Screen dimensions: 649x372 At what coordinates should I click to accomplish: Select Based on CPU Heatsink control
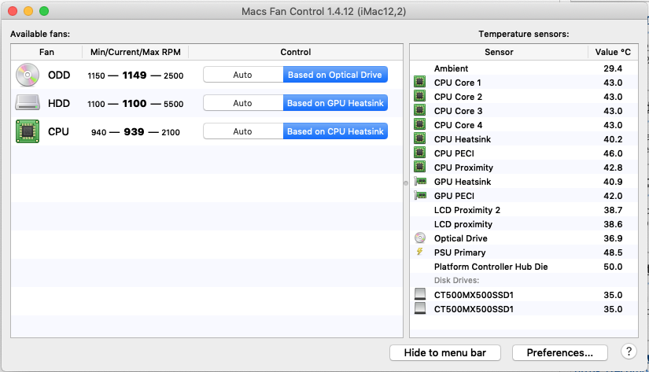[335, 131]
